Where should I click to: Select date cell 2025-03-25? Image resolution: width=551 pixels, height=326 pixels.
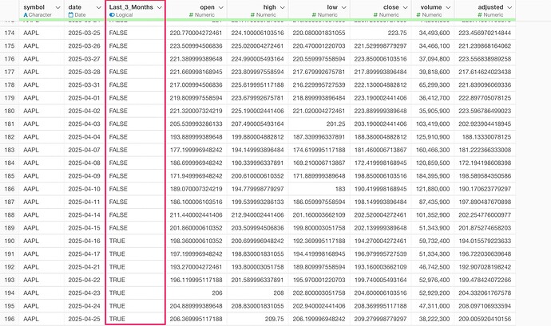(85, 33)
